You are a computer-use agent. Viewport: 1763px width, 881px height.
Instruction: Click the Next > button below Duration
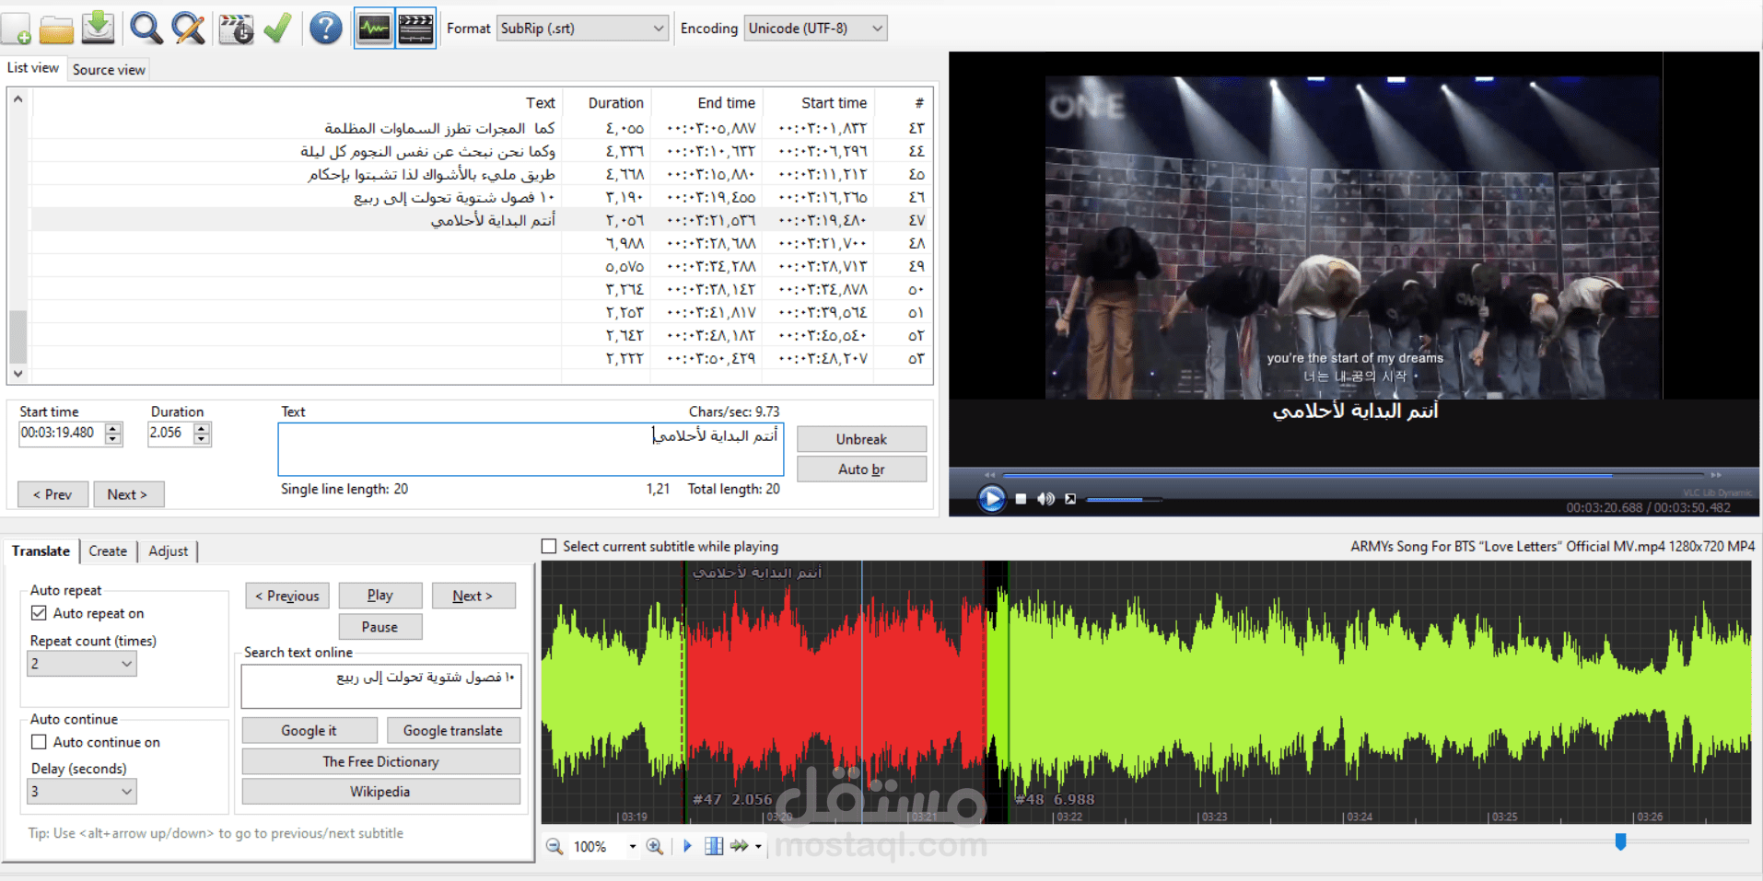click(127, 494)
